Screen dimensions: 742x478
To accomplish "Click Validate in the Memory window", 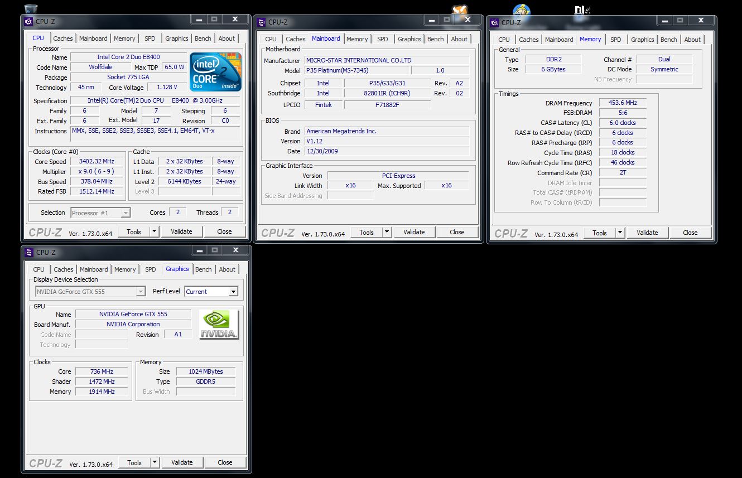I will pos(647,233).
